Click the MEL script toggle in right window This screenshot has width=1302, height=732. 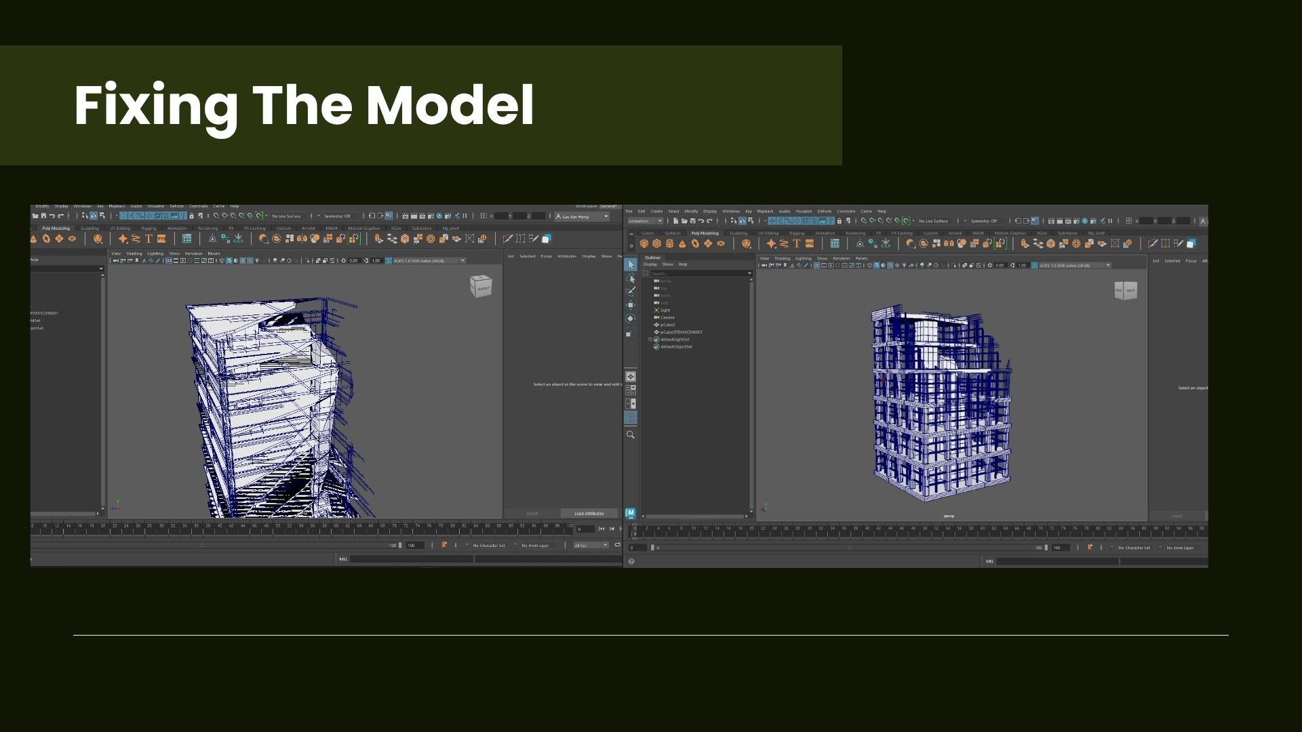(x=990, y=561)
